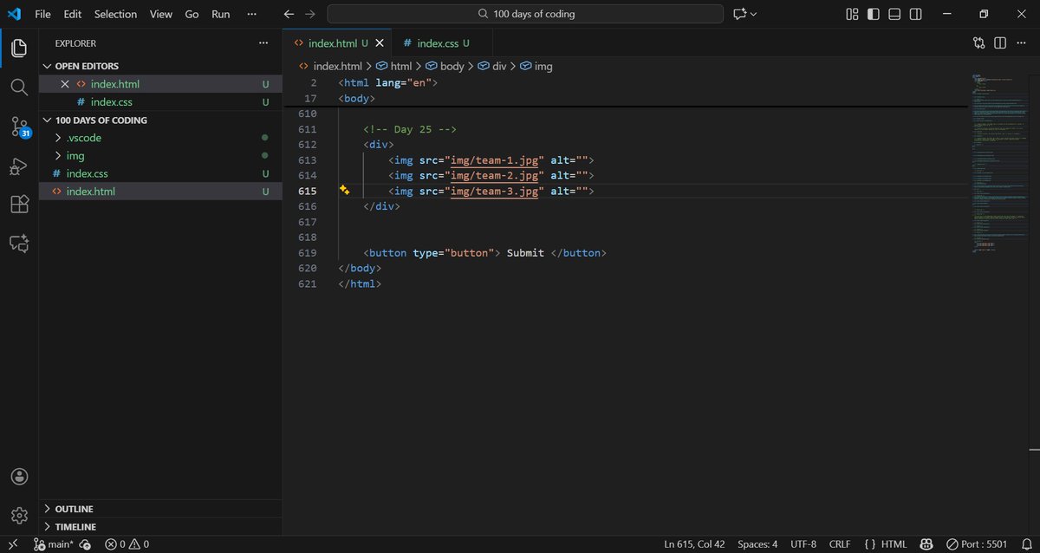Go back with the left arrow

(289, 14)
